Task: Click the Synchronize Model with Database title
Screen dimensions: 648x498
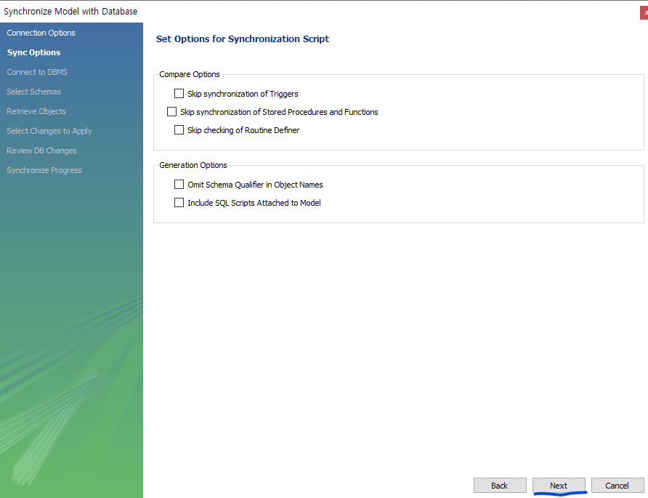Action: [70, 12]
